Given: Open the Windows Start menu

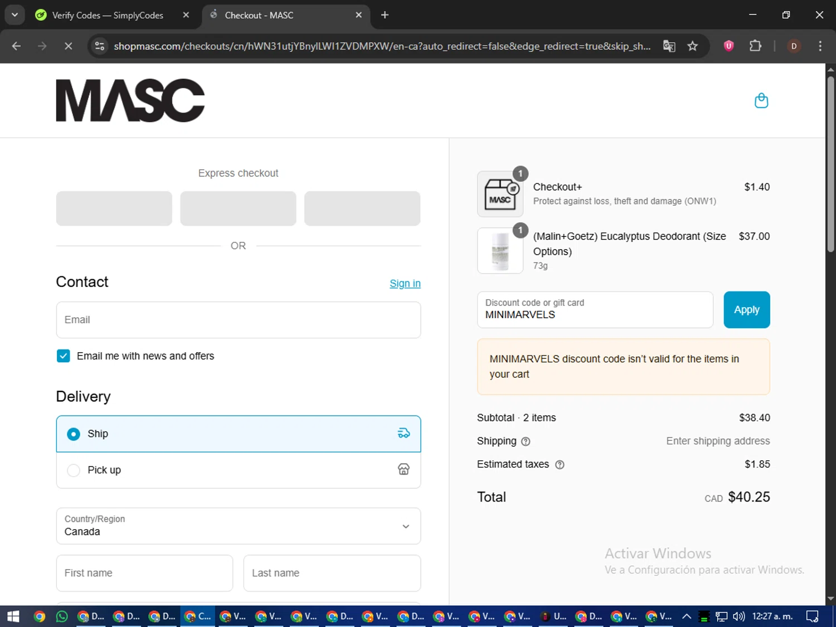Looking at the screenshot, I should (13, 616).
